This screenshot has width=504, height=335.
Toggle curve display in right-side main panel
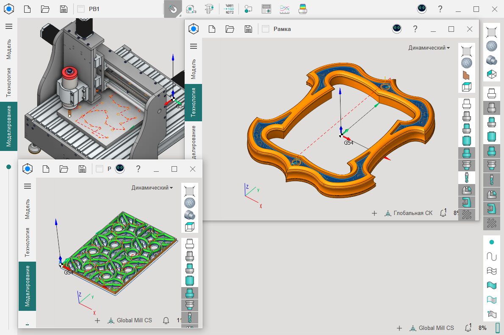click(491, 257)
